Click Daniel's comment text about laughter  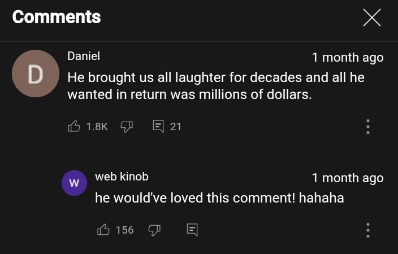coord(215,85)
